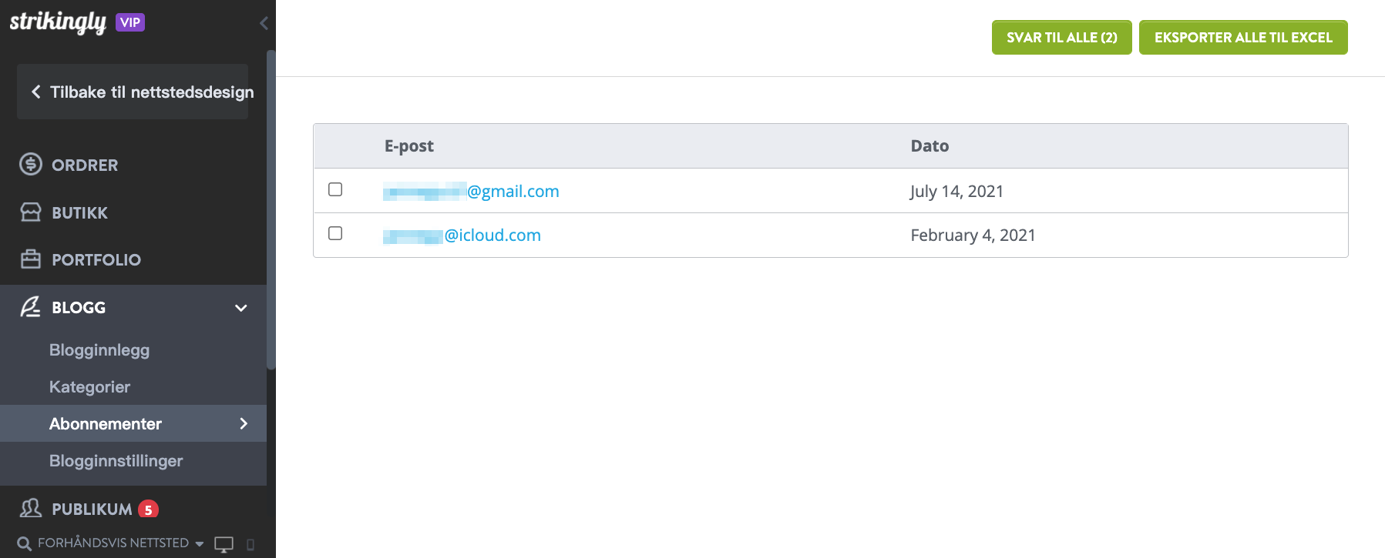
Task: Click the Portfolio briefcase icon
Action: [x=31, y=259]
